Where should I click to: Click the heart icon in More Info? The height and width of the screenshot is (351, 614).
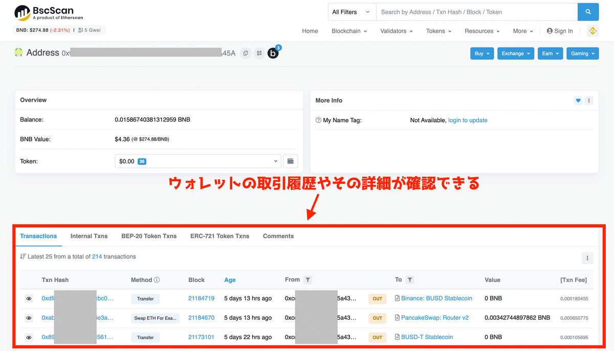pos(578,101)
